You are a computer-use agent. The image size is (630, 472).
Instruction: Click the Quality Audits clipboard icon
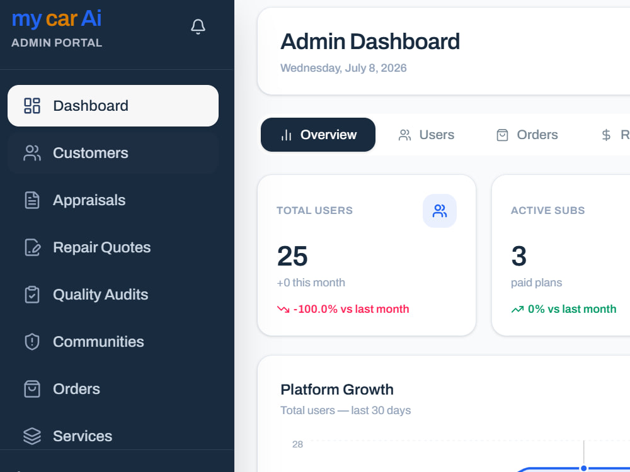pos(32,295)
